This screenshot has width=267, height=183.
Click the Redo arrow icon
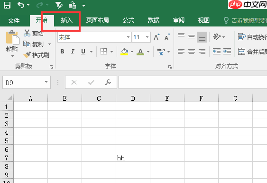[x=40, y=5]
